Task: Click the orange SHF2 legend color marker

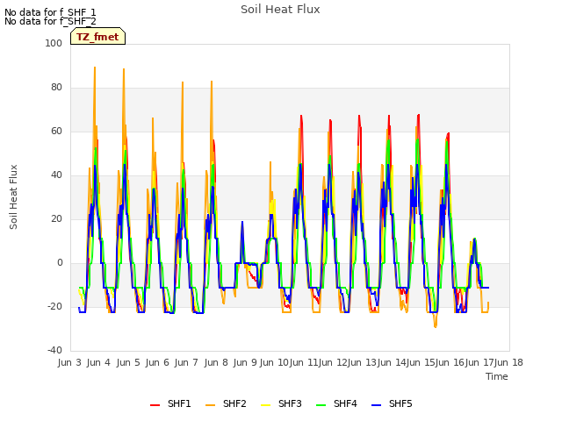Action: click(211, 405)
